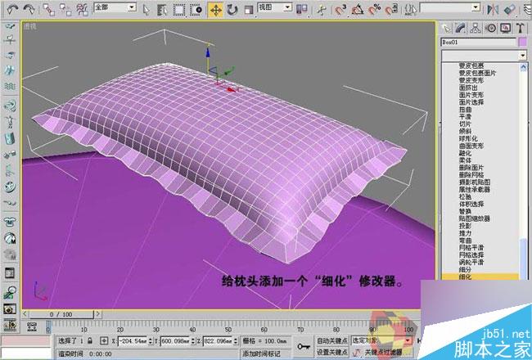Screen dimensions: 532x360
Task: Toggle the Angle Snap icon
Action: pyautogui.click(x=358, y=10)
